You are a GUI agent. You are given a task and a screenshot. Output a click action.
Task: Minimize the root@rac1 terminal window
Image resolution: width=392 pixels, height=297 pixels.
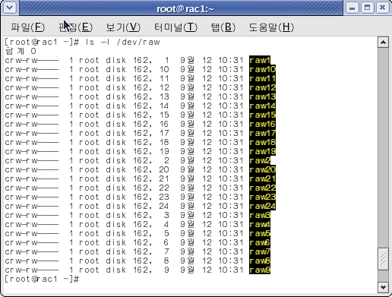coord(352,8)
